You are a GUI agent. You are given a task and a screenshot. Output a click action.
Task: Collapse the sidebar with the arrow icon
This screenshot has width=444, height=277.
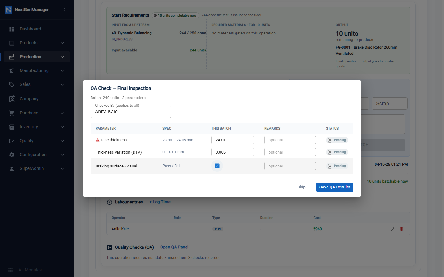click(64, 10)
